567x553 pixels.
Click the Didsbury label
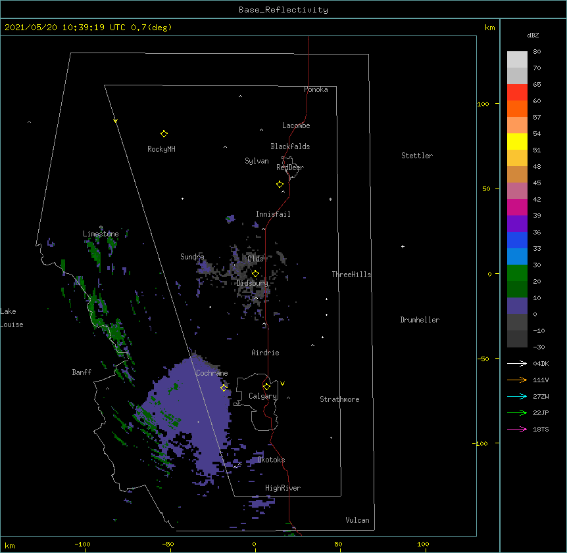(x=253, y=283)
